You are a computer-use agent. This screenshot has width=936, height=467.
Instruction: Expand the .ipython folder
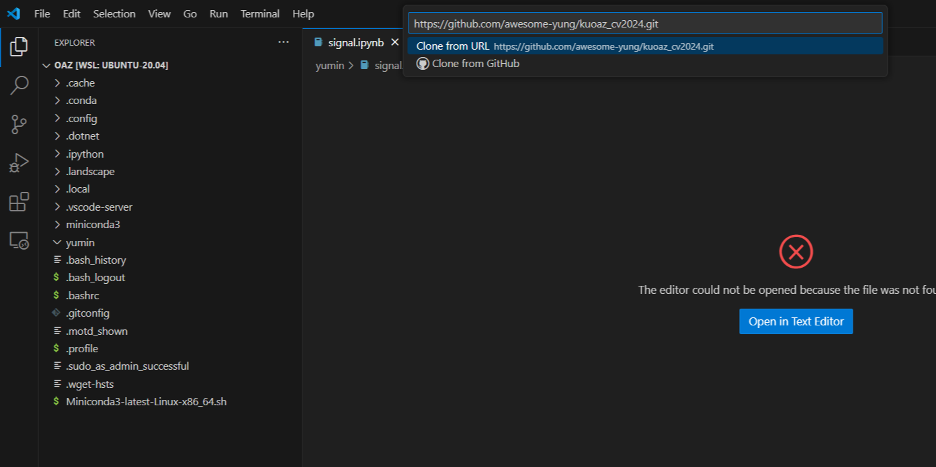click(x=57, y=154)
